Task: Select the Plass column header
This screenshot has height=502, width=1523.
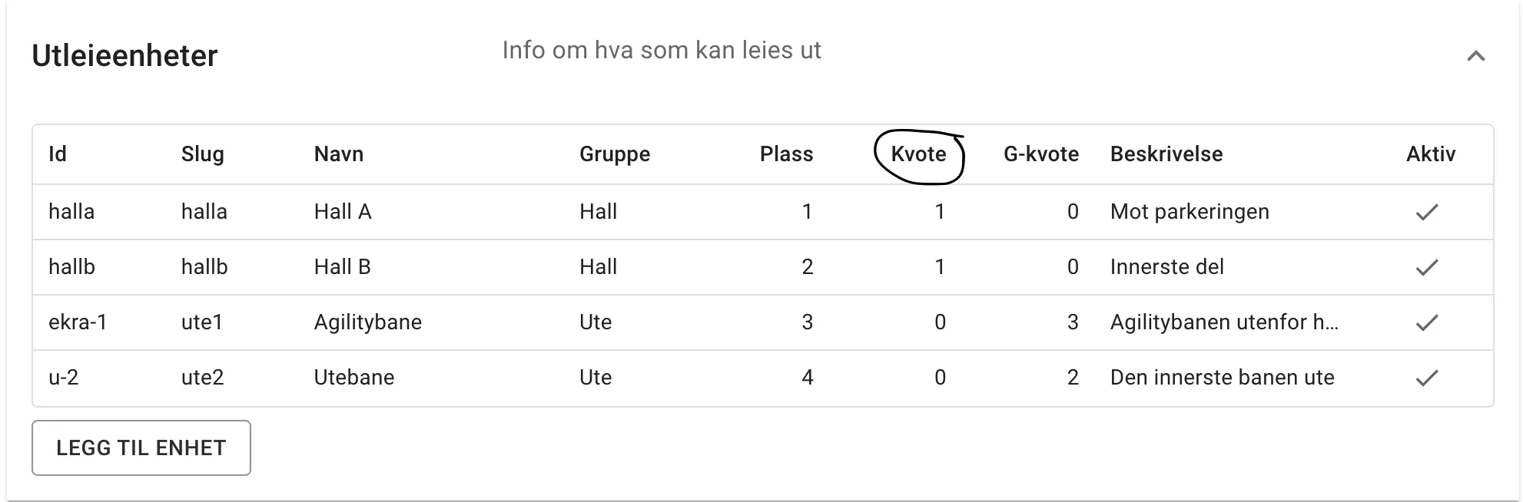Action: click(x=785, y=154)
